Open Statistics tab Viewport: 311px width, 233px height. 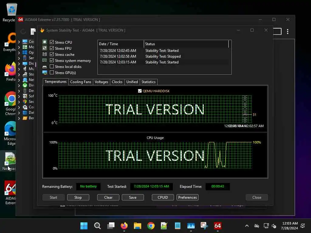(148, 82)
